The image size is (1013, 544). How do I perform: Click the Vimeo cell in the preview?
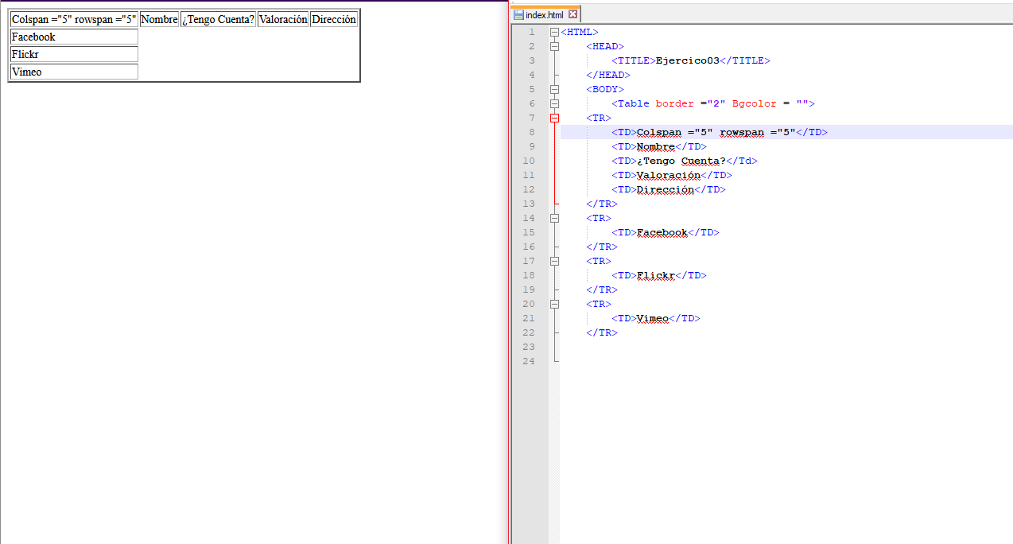point(74,72)
